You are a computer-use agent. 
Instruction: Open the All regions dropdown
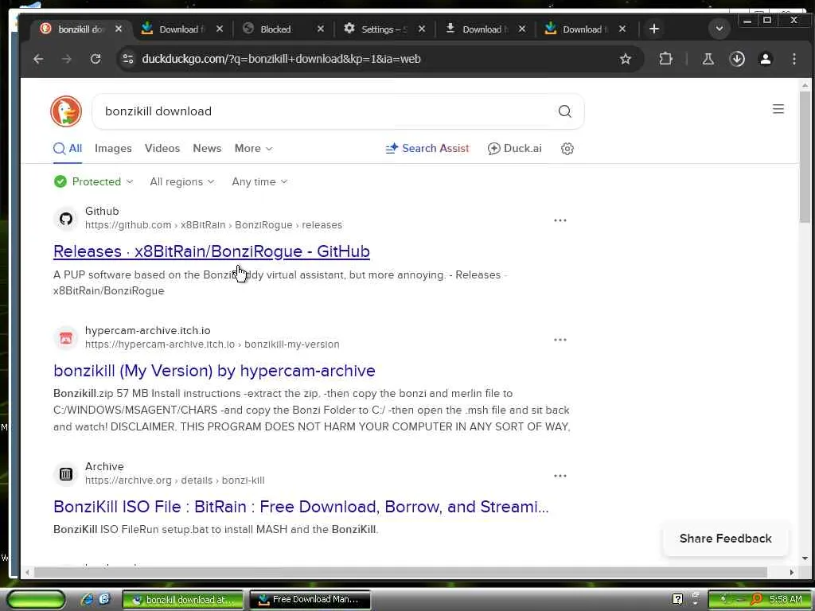point(182,182)
